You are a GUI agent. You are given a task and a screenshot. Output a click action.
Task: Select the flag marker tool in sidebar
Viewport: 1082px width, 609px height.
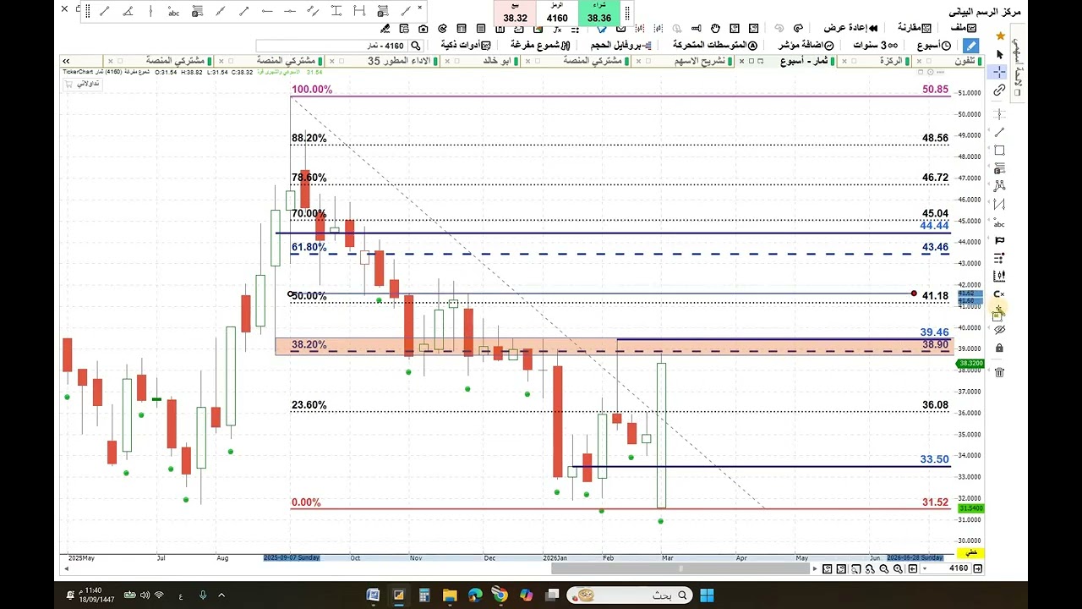pyautogui.click(x=999, y=241)
